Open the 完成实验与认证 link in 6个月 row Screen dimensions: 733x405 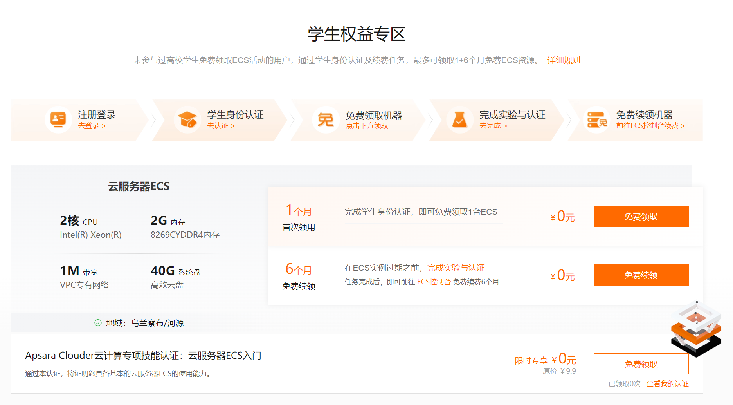(x=456, y=268)
